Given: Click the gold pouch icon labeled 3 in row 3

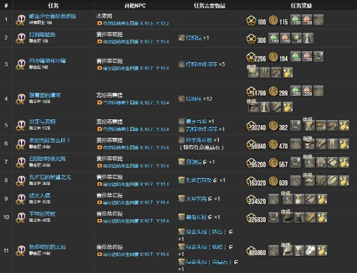Looking at the screenshot, I should click(x=288, y=72).
